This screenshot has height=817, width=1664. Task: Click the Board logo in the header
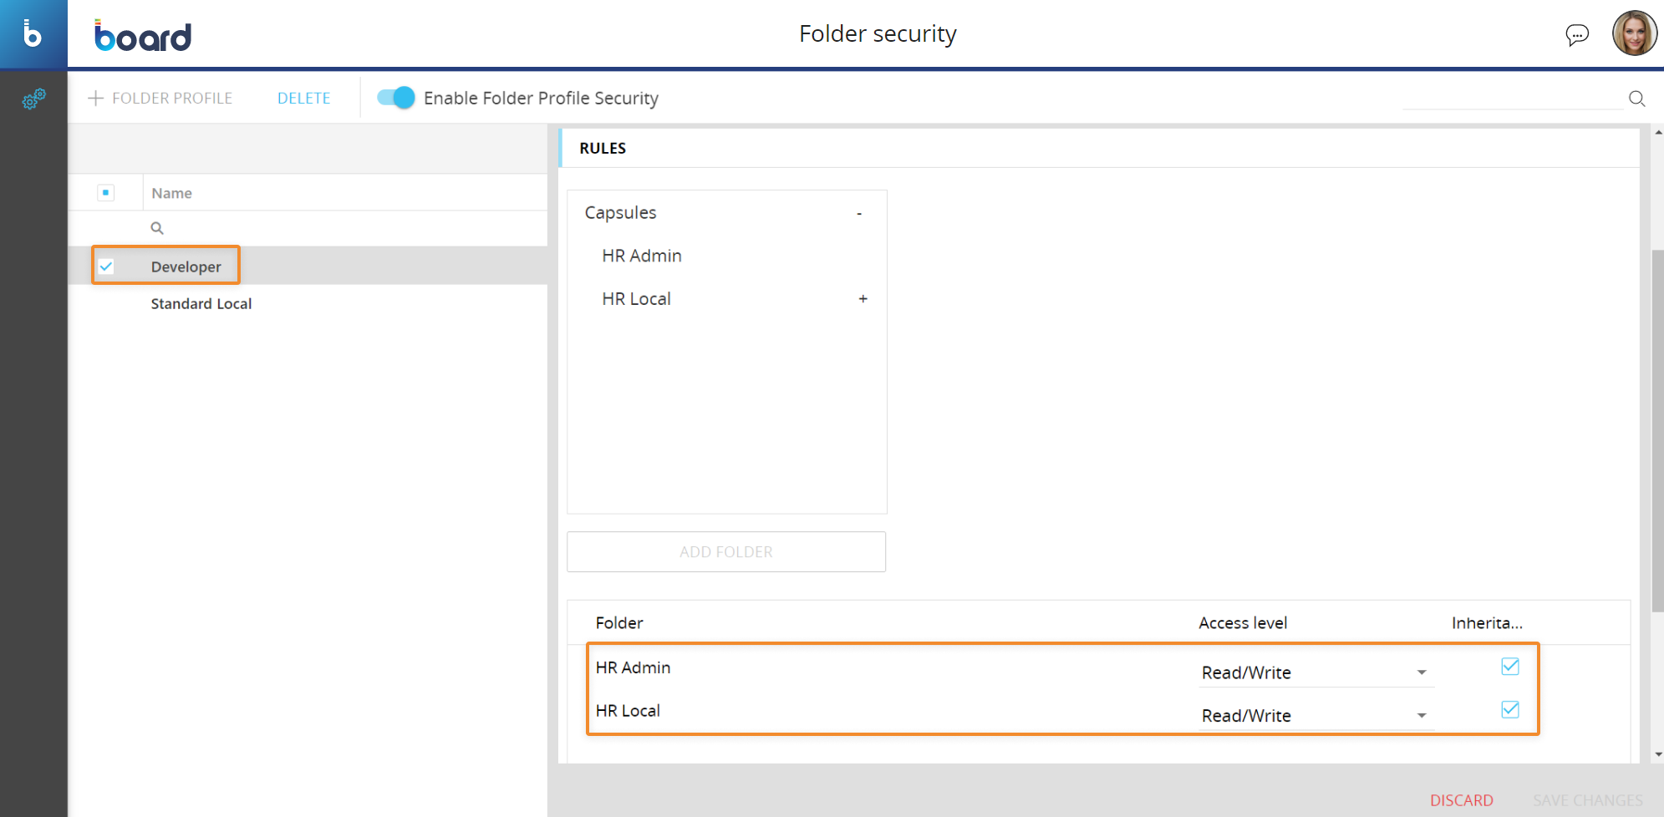click(x=143, y=36)
